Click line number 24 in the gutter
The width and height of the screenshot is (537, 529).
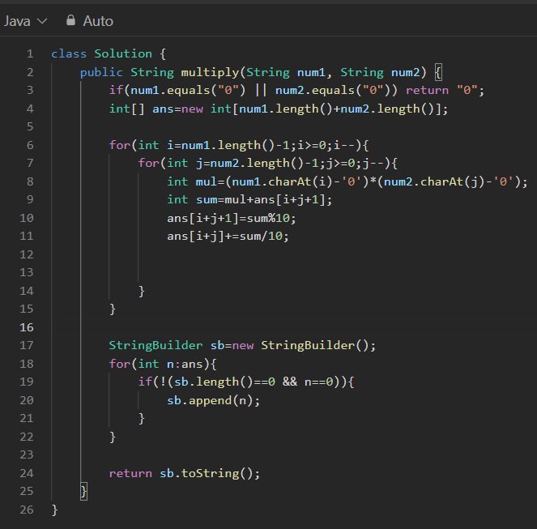(x=27, y=473)
